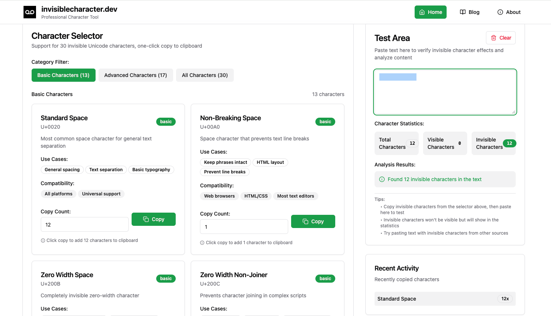Click U+0020 code under Standard Space
Viewport: 551px width, 316px height.
coord(50,127)
